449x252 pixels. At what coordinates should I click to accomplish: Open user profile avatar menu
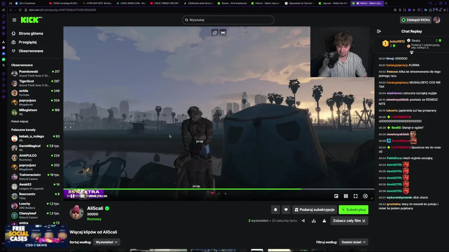pos(437,20)
